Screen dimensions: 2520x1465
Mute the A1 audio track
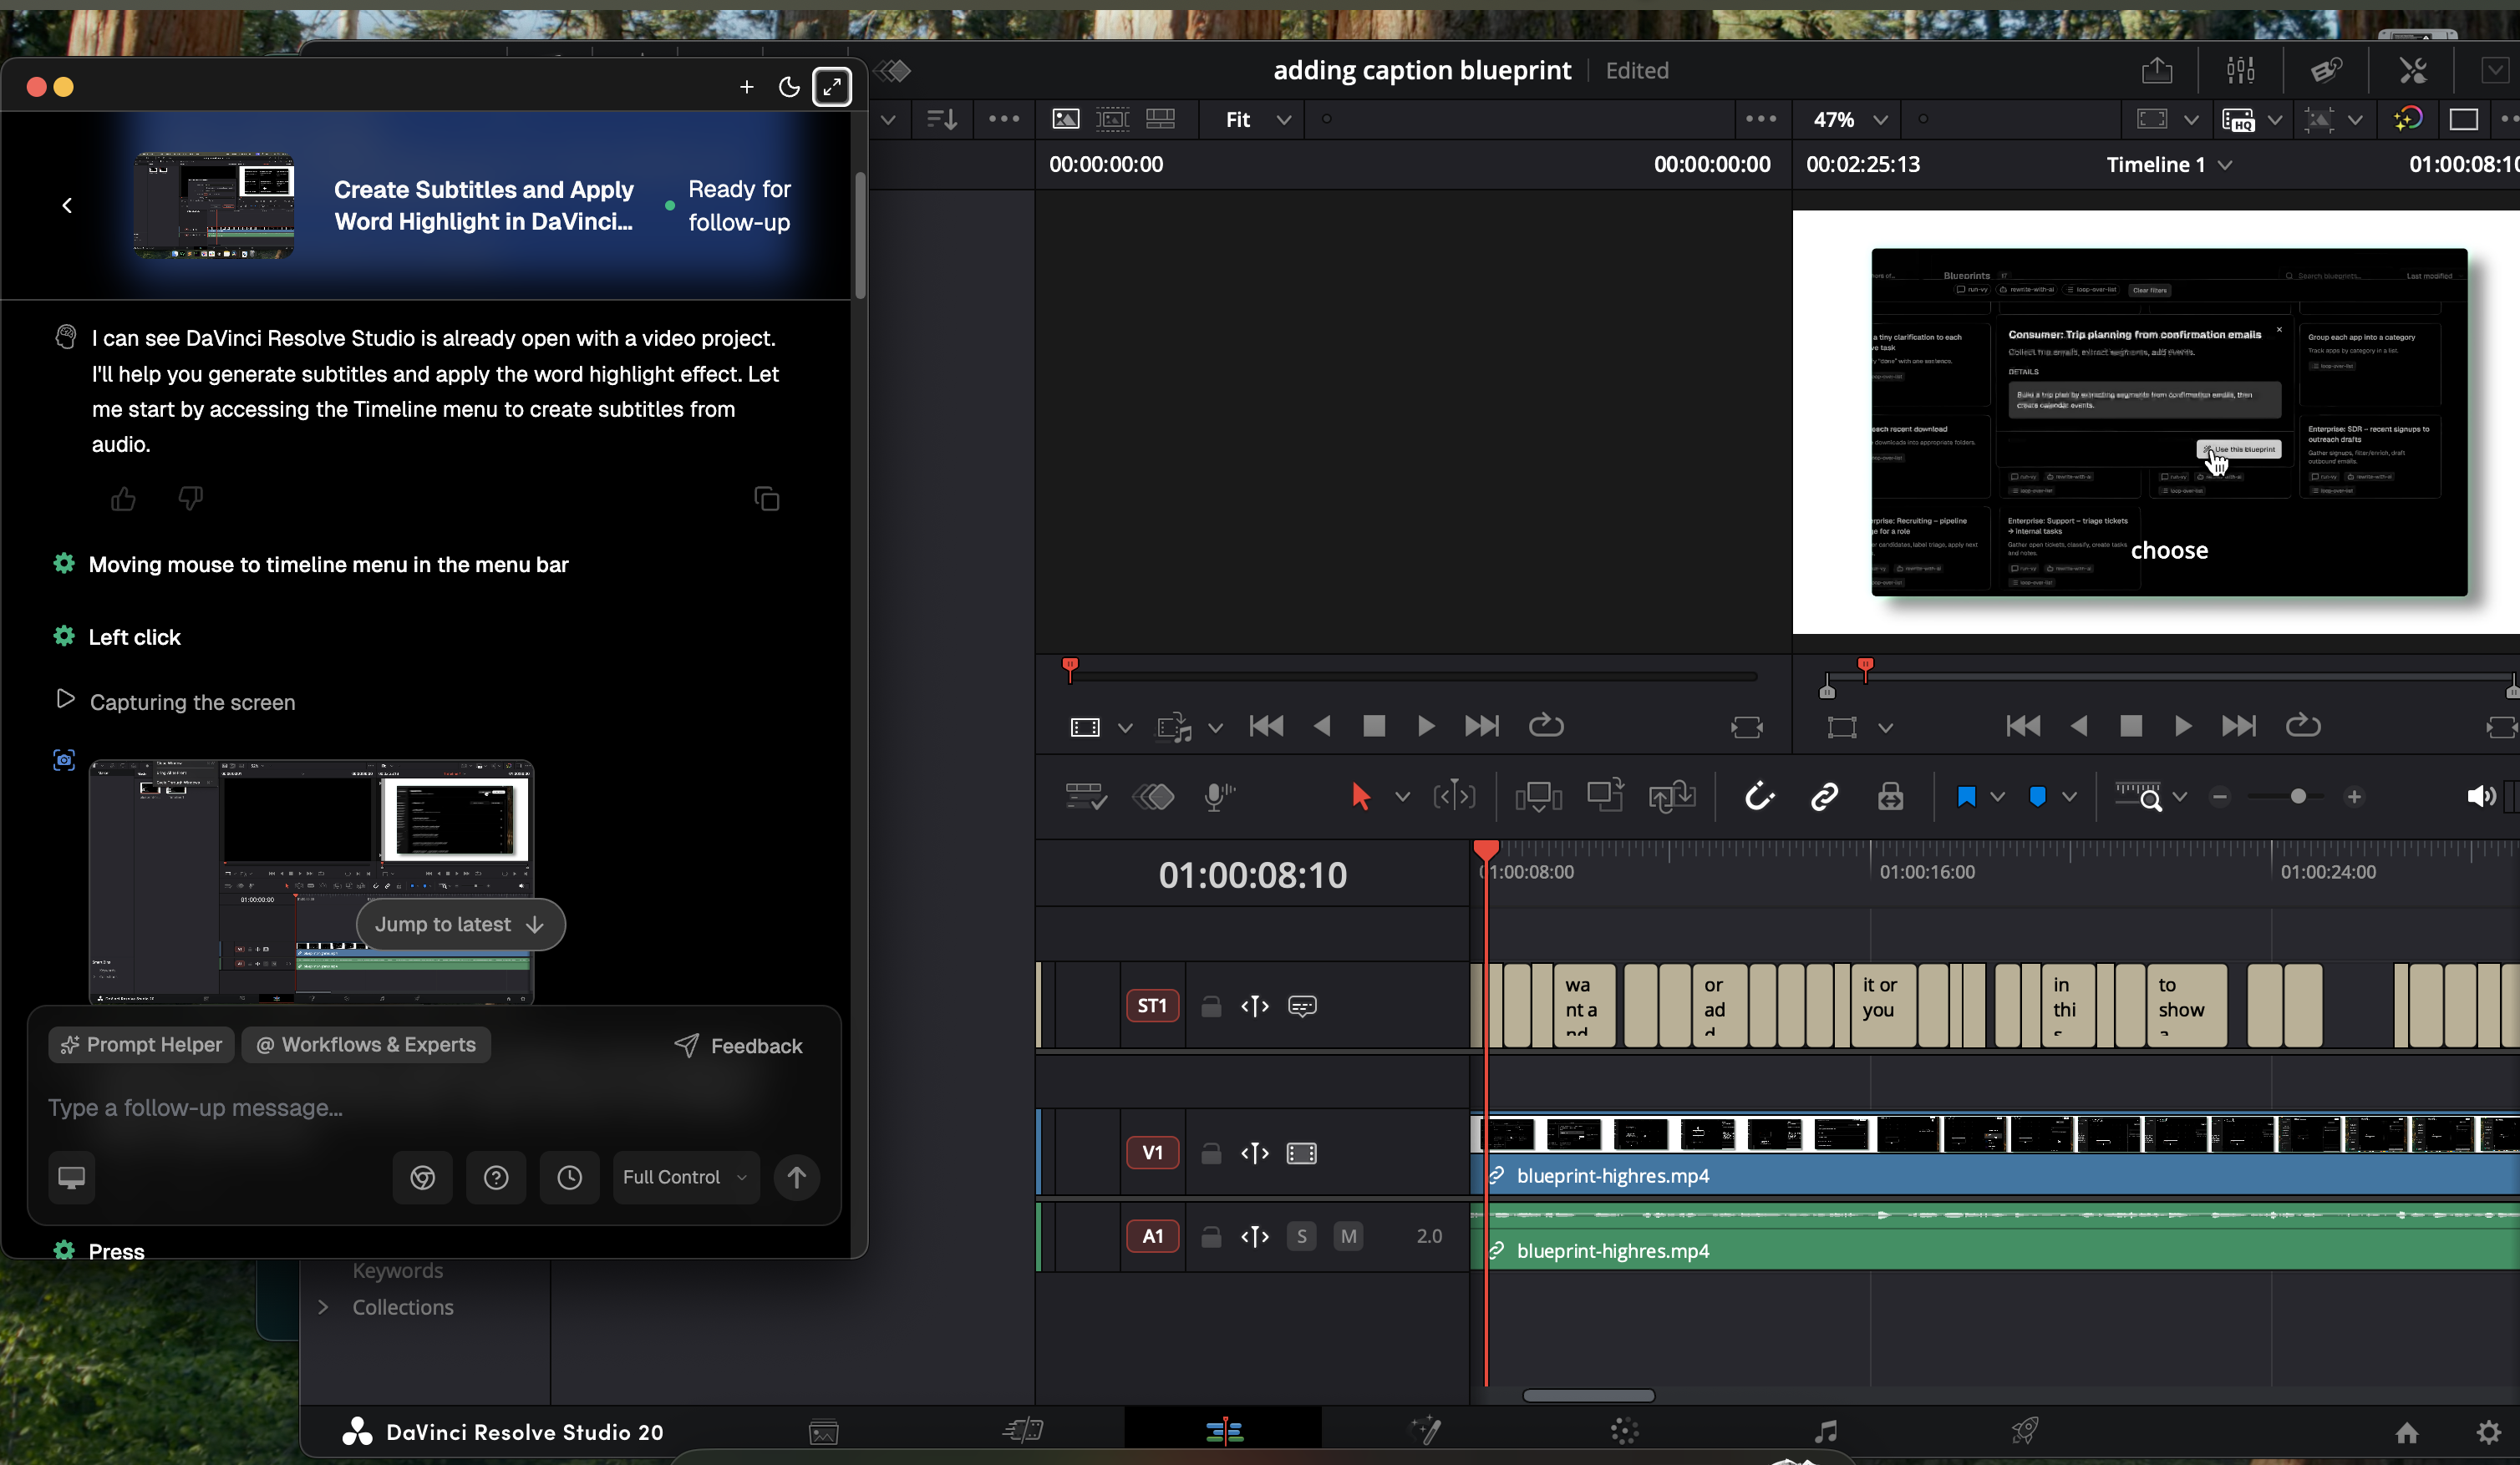1348,1236
